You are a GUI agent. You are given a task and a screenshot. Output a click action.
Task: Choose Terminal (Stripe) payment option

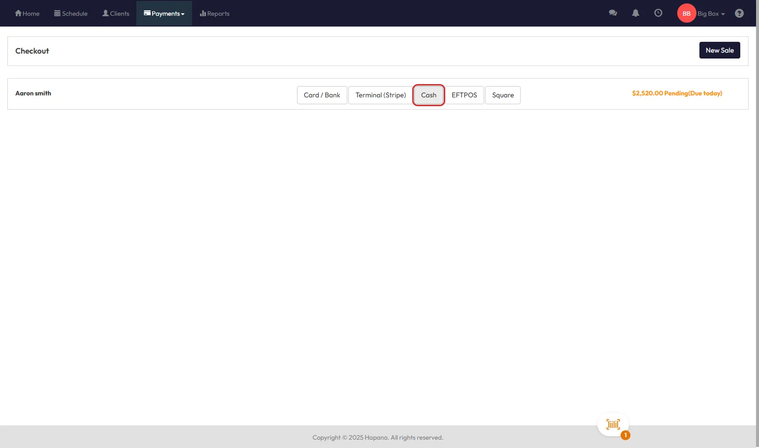coord(380,95)
